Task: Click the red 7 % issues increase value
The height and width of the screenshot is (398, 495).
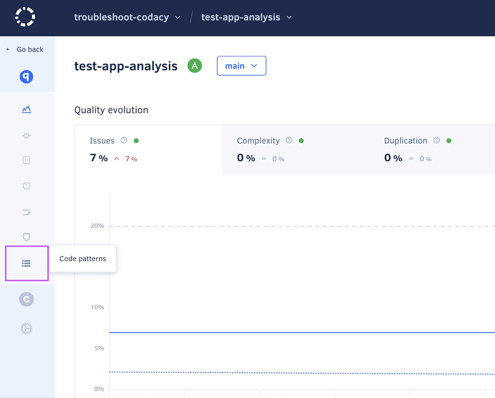Action: [131, 159]
